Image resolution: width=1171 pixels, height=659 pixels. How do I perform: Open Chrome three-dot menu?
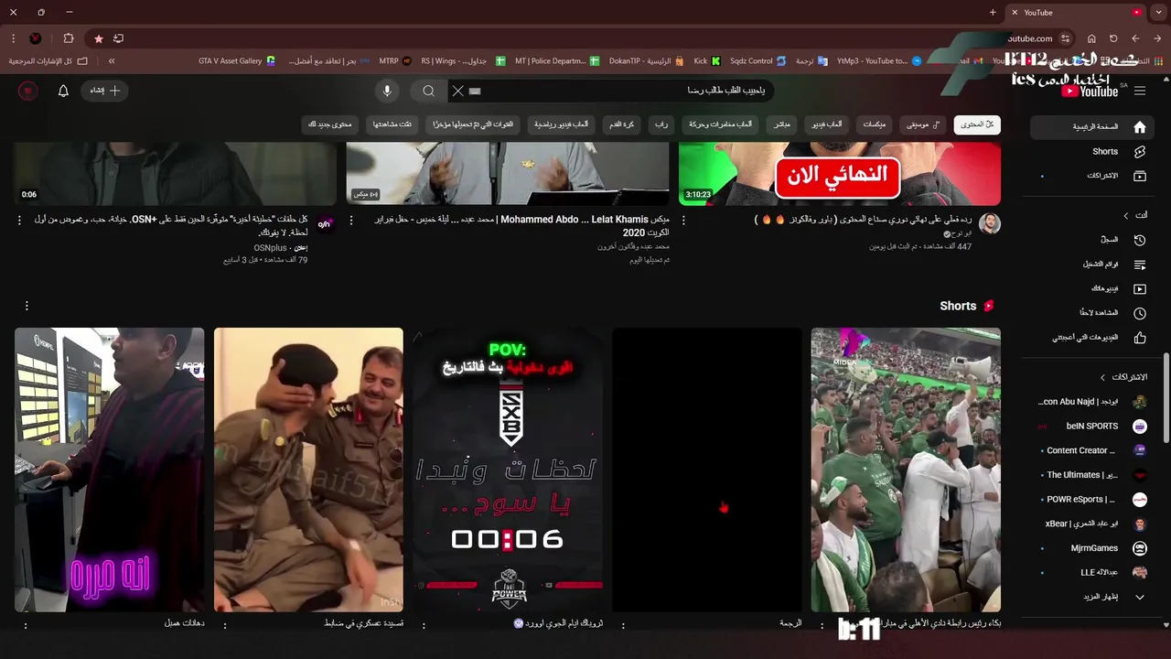(13, 38)
